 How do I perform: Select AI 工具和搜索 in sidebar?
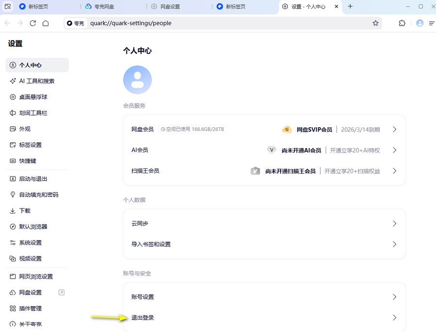coord(37,81)
